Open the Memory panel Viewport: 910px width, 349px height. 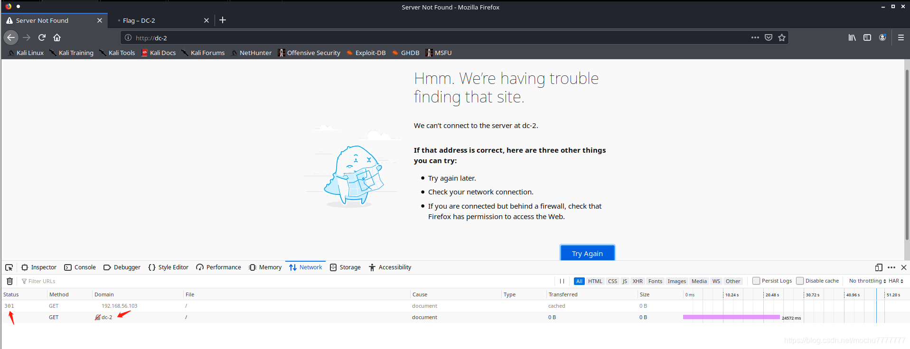(x=265, y=267)
